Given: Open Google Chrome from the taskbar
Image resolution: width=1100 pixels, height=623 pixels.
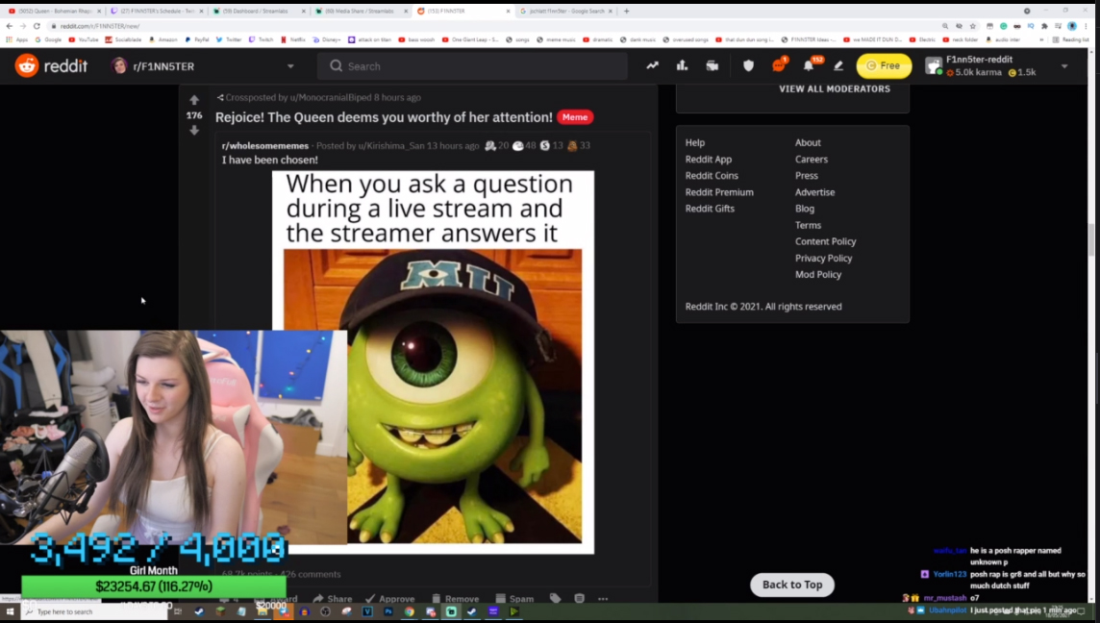Looking at the screenshot, I should pos(409,611).
